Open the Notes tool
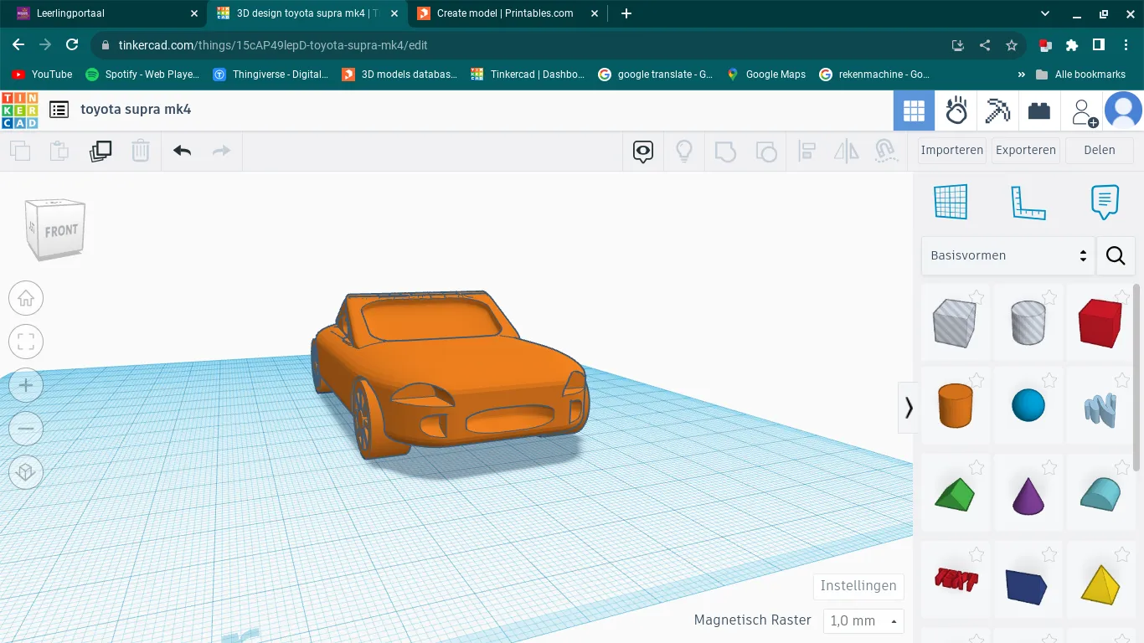 tap(1105, 202)
